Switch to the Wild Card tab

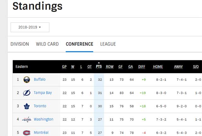coord(47,44)
